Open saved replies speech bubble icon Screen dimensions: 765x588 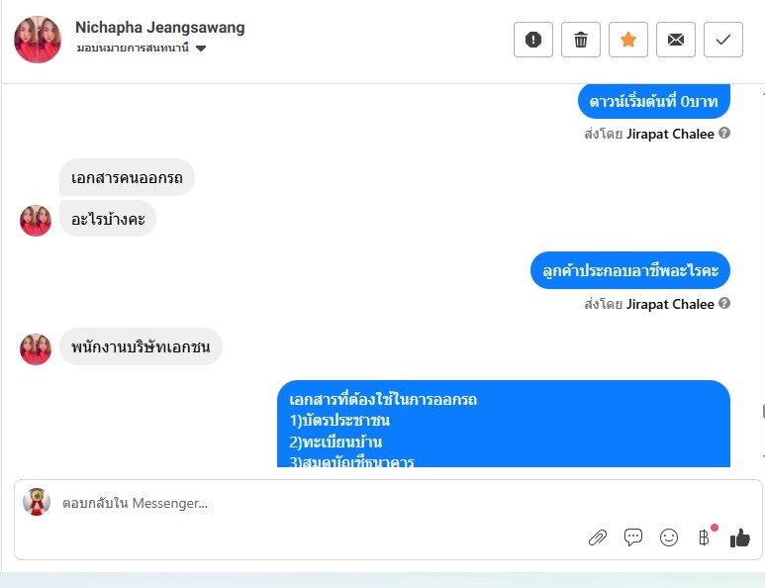tap(632, 538)
